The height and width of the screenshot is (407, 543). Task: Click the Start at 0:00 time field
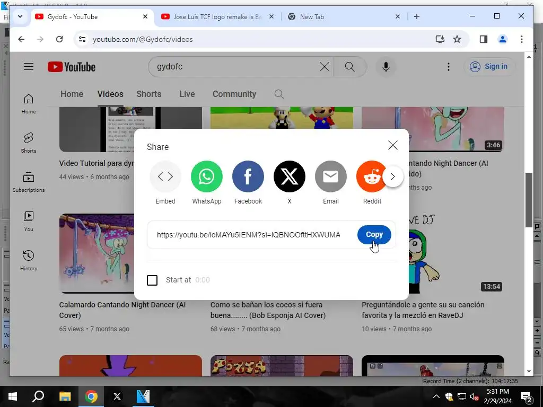pos(203,280)
